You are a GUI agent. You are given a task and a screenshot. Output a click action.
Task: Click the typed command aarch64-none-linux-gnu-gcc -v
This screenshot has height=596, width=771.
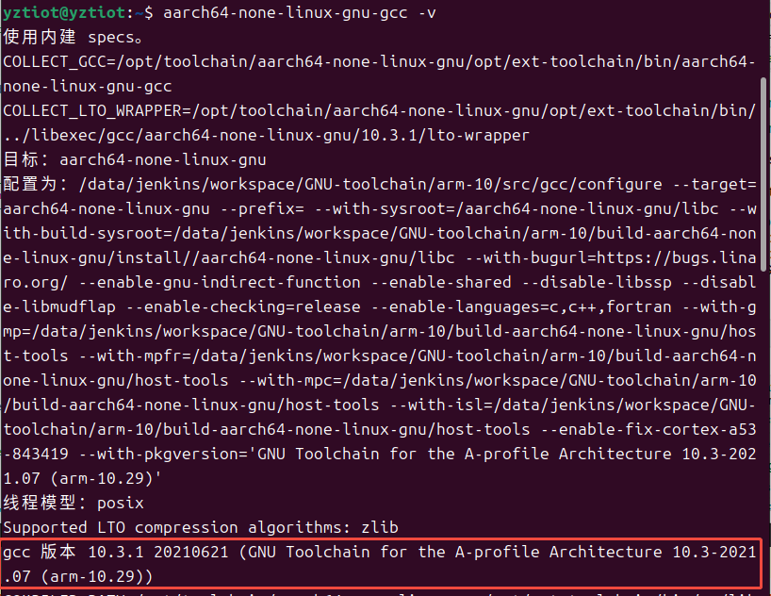click(300, 13)
